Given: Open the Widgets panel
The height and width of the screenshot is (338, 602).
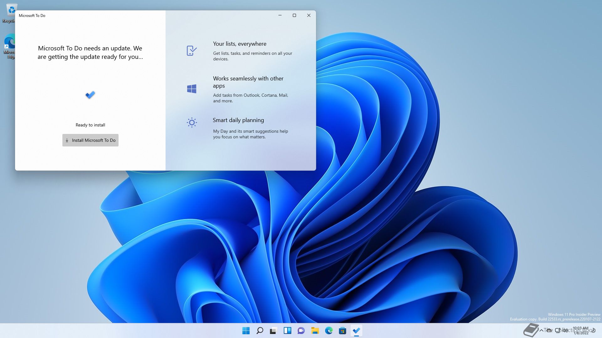Looking at the screenshot, I should (x=287, y=330).
